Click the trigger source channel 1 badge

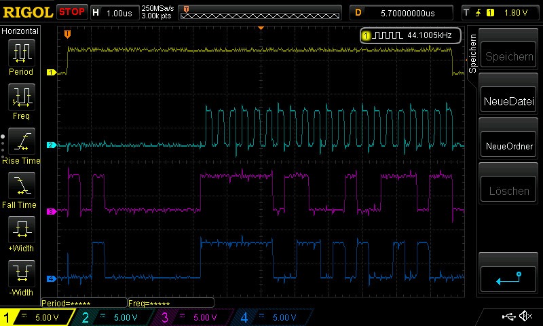[490, 13]
